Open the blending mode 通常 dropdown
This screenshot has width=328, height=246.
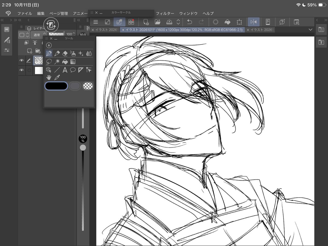tap(39, 35)
